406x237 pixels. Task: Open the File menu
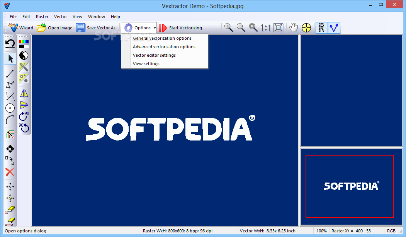tap(13, 17)
